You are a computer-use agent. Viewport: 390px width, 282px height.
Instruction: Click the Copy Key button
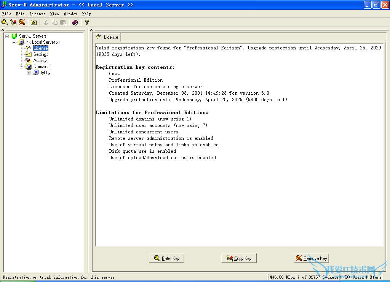(x=239, y=258)
